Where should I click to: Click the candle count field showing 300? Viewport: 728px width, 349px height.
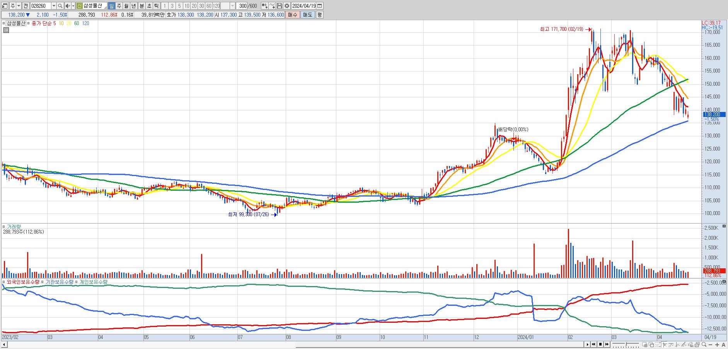click(x=242, y=6)
